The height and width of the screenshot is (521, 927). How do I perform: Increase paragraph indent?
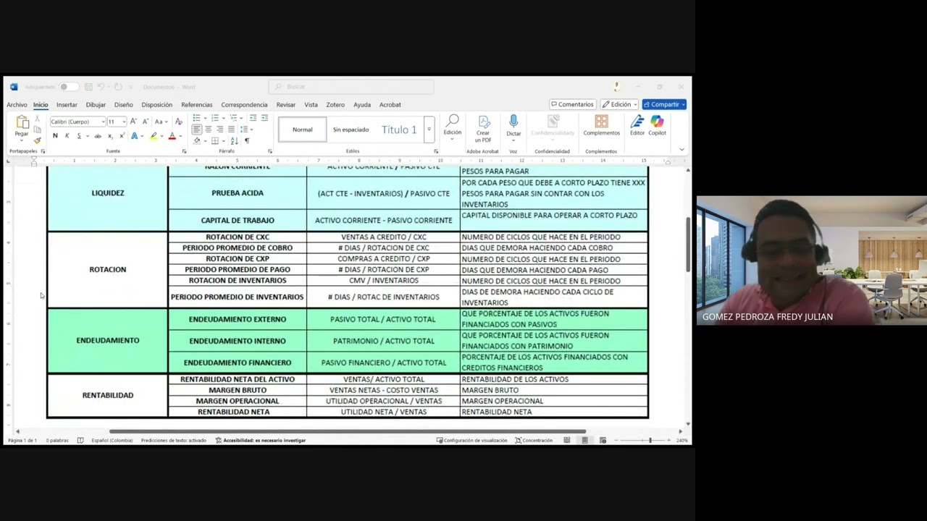264,118
